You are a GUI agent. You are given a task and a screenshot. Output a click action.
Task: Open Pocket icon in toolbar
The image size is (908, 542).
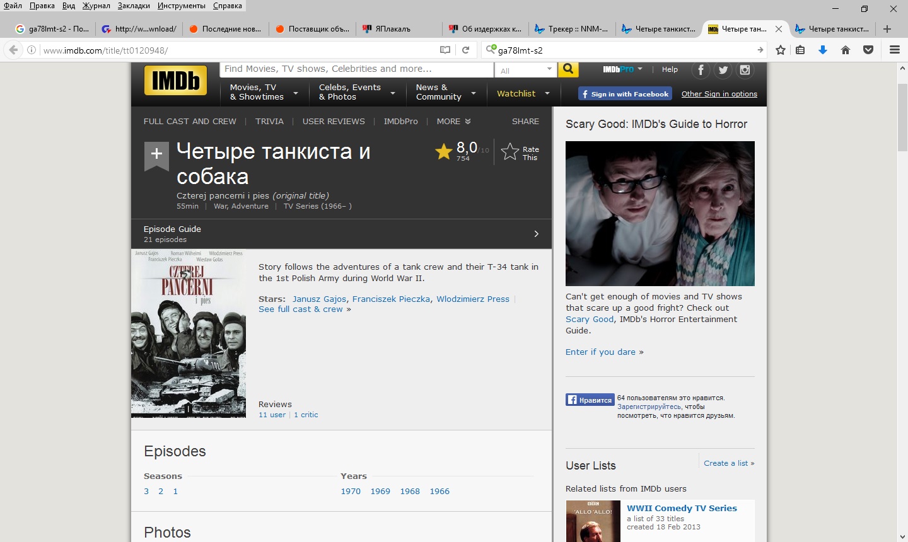pos(868,50)
